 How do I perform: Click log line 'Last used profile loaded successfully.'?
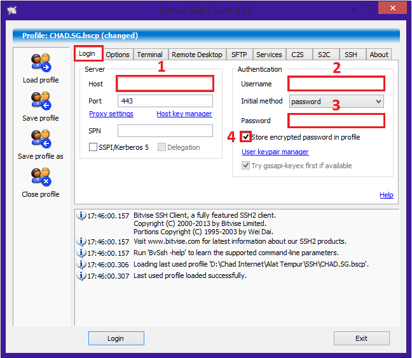pos(190,275)
